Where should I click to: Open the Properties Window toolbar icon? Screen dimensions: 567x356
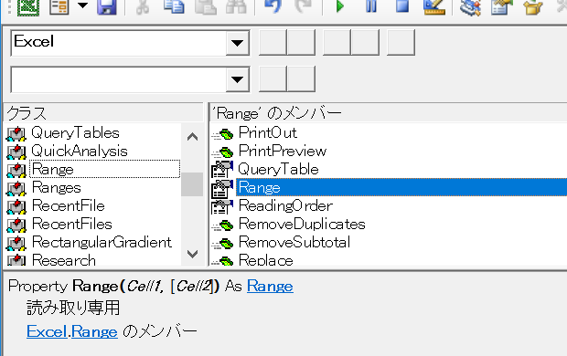pyautogui.click(x=501, y=7)
